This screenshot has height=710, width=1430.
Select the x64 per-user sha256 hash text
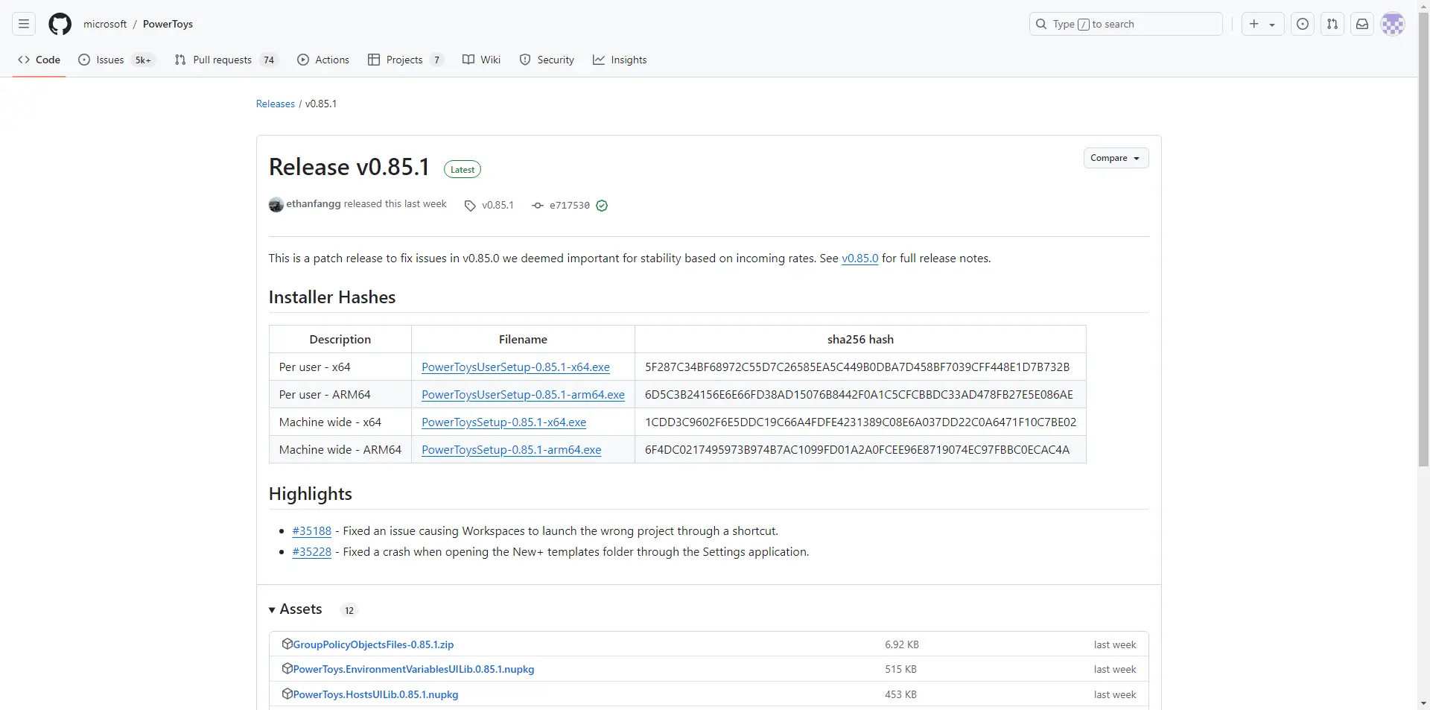point(857,367)
